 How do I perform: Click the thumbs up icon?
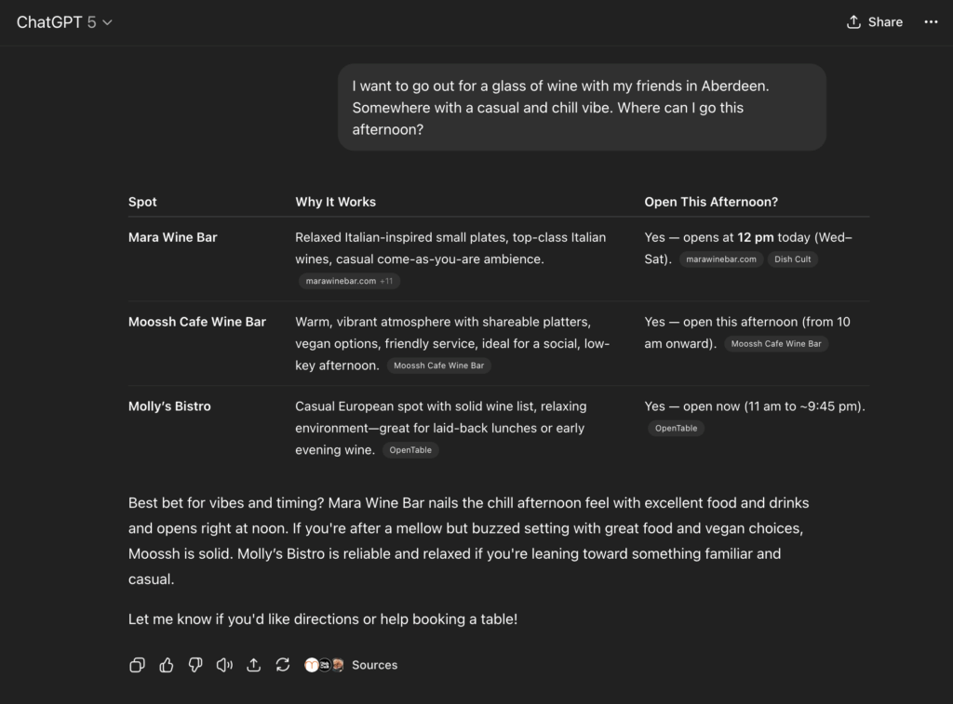167,665
